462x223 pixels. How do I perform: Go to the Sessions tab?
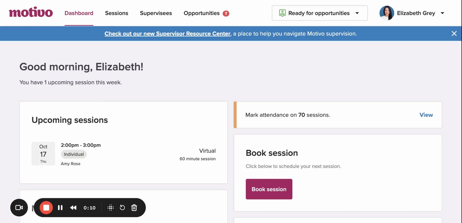(117, 13)
